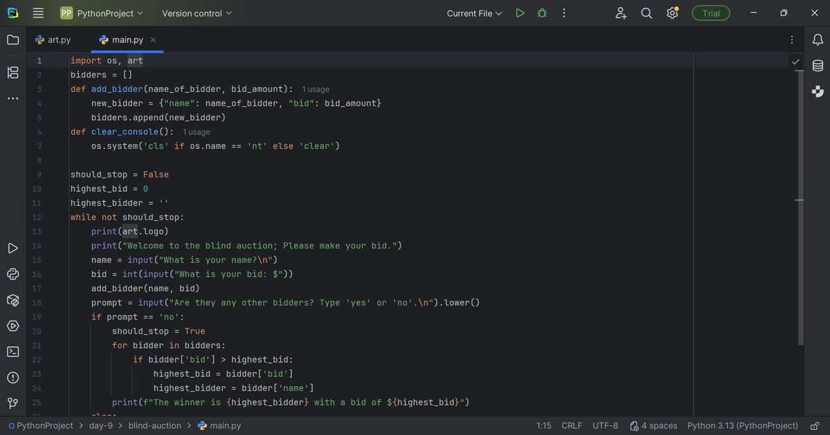830x435 pixels.
Task: Click the Trial button
Action: (710, 12)
